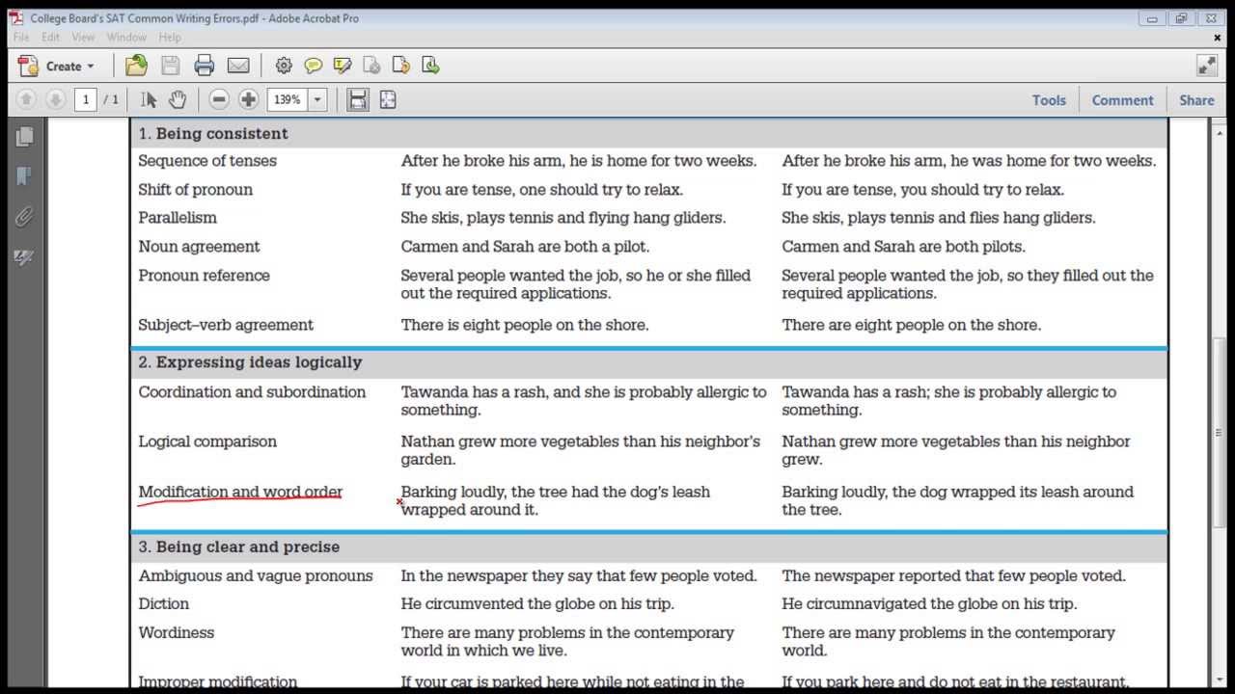
Task: Click the combine files toolbar icon
Action: pos(371,66)
